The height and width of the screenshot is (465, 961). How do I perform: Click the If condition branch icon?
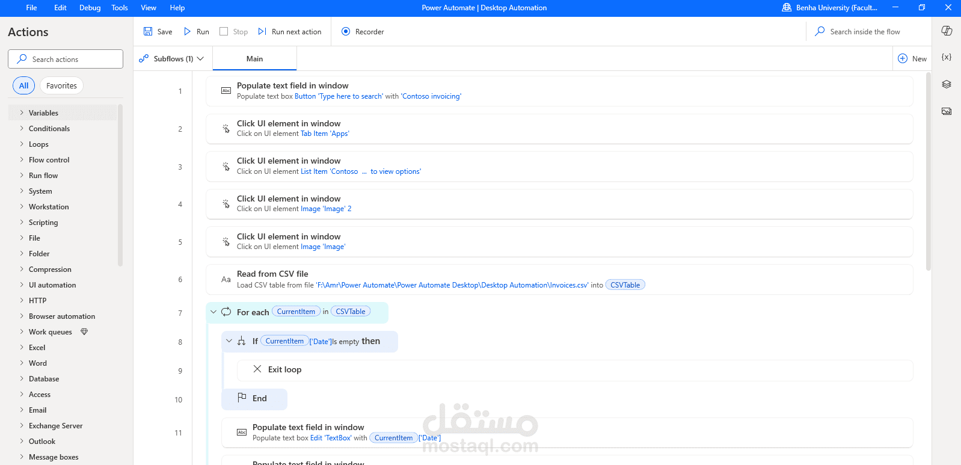coord(241,341)
